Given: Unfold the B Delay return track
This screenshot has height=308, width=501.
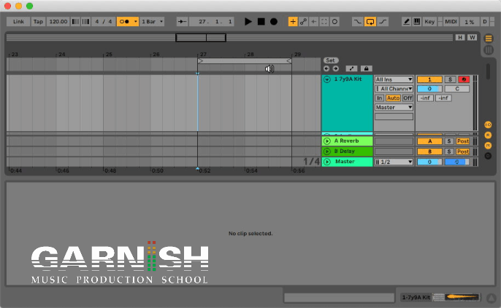Looking at the screenshot, I should click(327, 151).
